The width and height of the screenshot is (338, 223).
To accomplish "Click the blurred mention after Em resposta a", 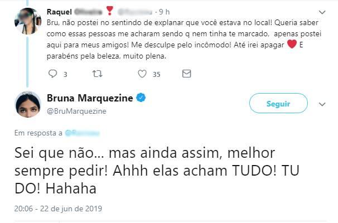I will tap(82, 133).
